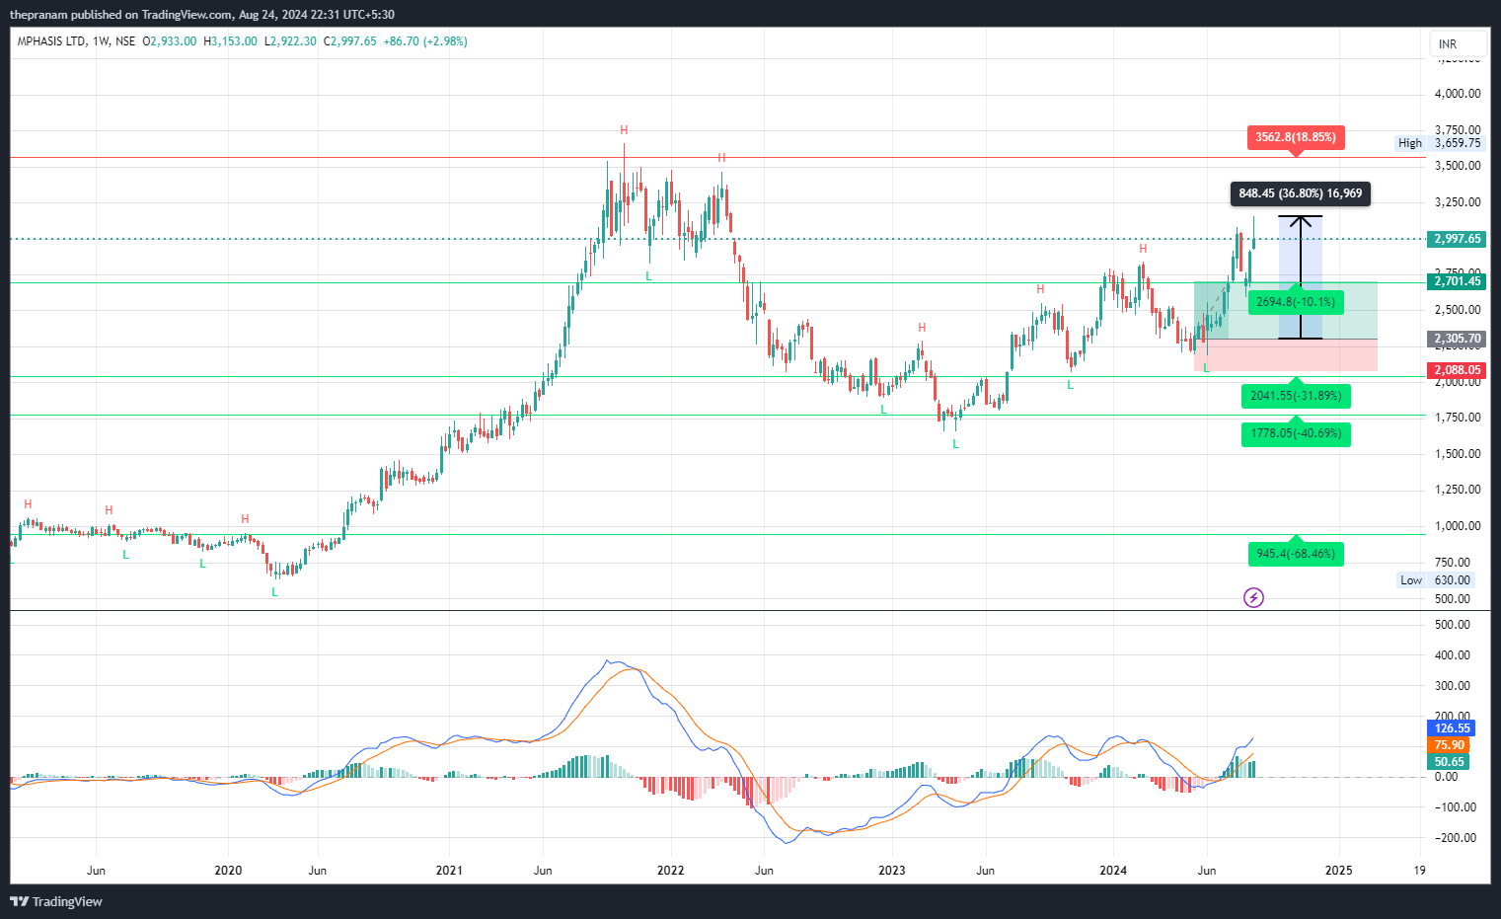Click the 1,000.00 price scale level
This screenshot has width=1501, height=919.
[x=1458, y=526]
